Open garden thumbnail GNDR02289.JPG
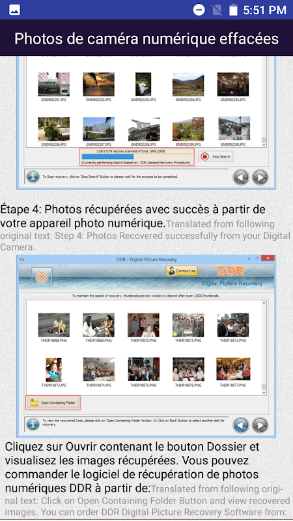 click(x=188, y=129)
